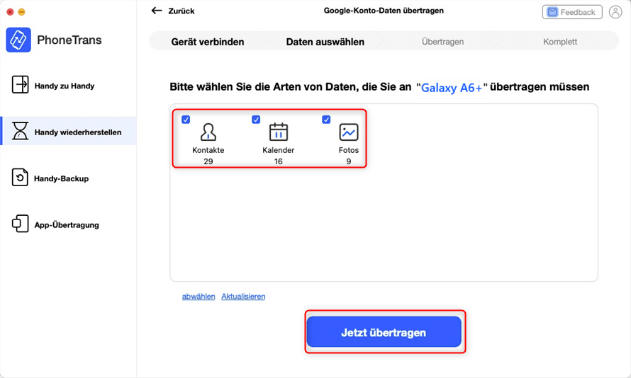Screen dimensions: 631x378
Task: Click the Handy-Backup sidebar icon
Action: (20, 178)
